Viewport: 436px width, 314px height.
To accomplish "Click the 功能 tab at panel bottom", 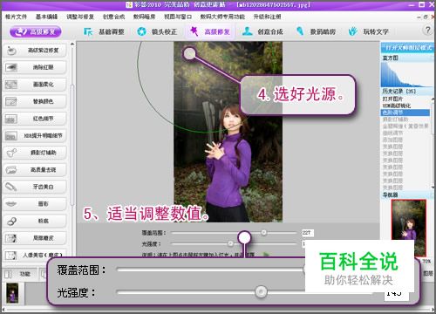I will tap(20, 274).
